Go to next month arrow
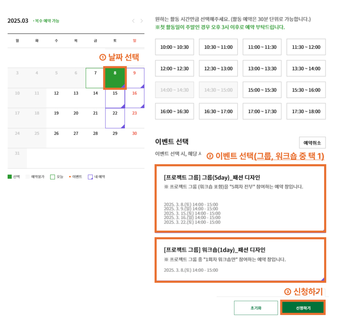The image size is (337, 321). (141, 21)
